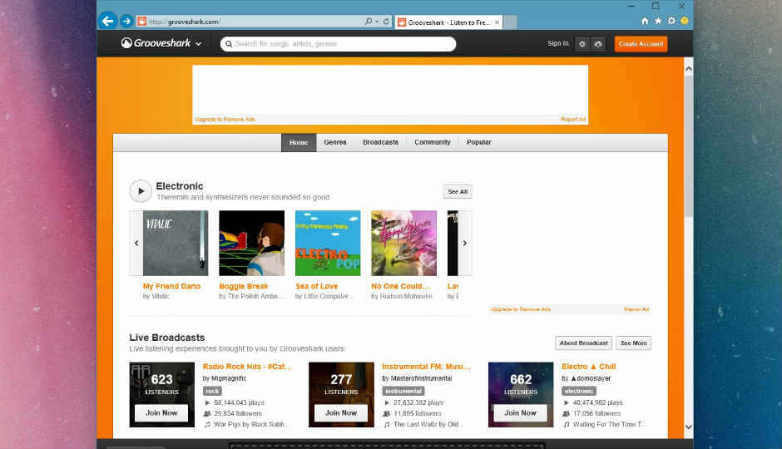The height and width of the screenshot is (449, 782).
Task: Click My Friend Dario song title
Action: [x=171, y=286]
